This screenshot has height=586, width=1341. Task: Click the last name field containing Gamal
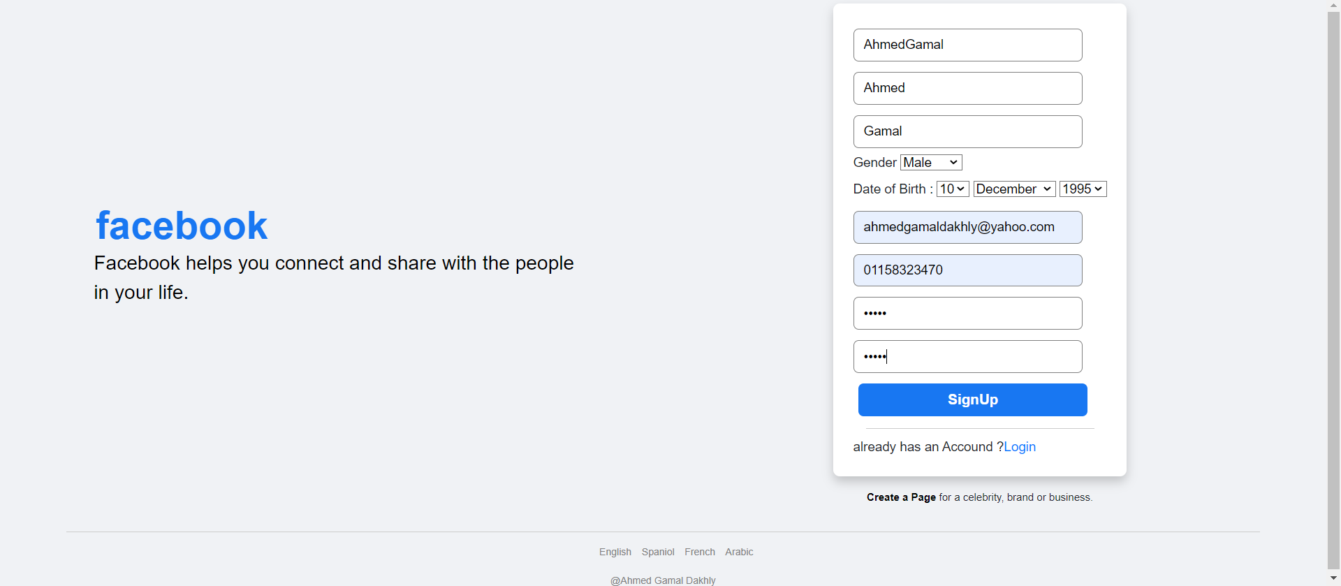967,131
